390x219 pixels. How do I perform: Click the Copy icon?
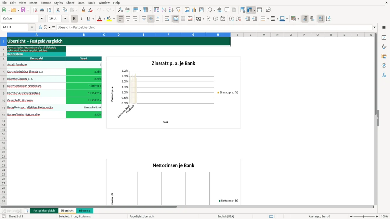tap(65, 10)
